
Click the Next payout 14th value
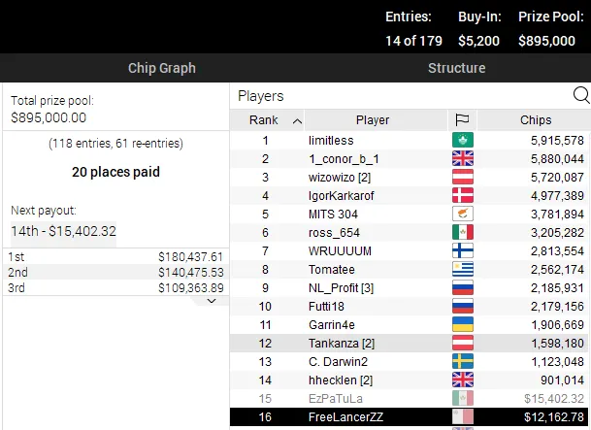tap(64, 232)
